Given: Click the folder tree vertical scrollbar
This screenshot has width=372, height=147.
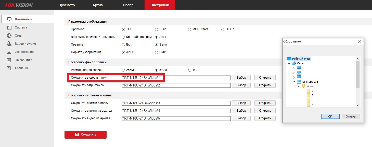Looking at the screenshot, I should pos(357,76).
